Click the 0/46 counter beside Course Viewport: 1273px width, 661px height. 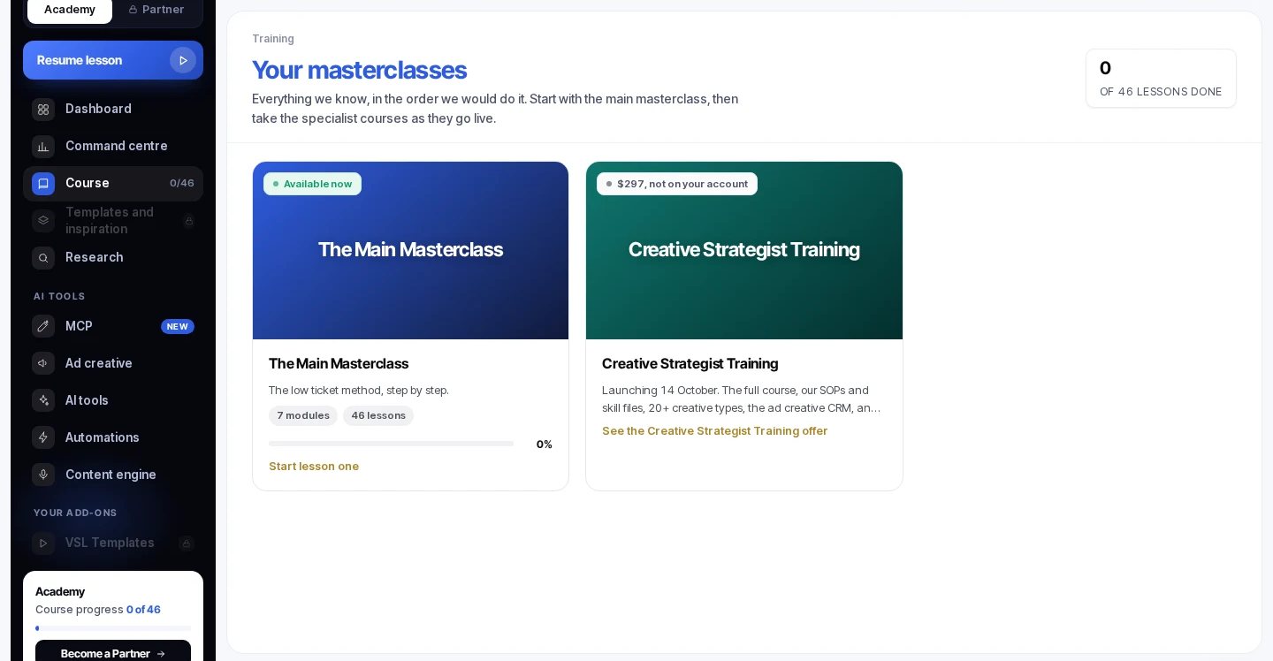[x=182, y=183]
